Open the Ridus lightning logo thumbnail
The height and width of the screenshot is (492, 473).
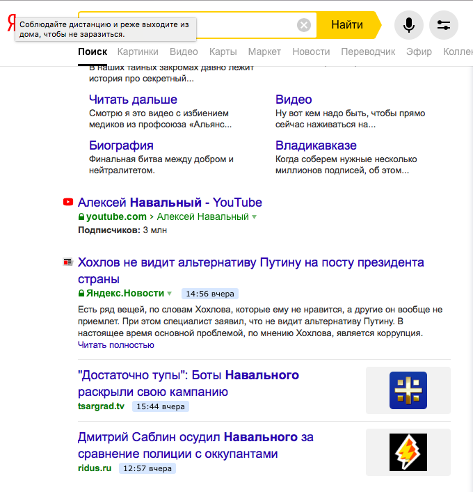tap(408, 452)
